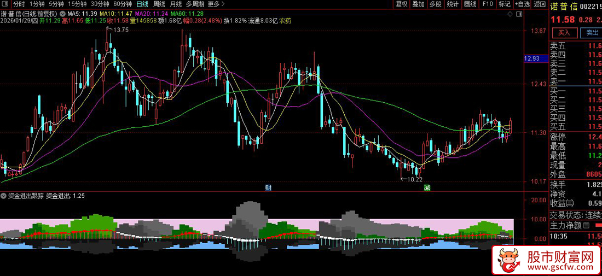Switch to 周线 weekly chart

coord(159,4)
